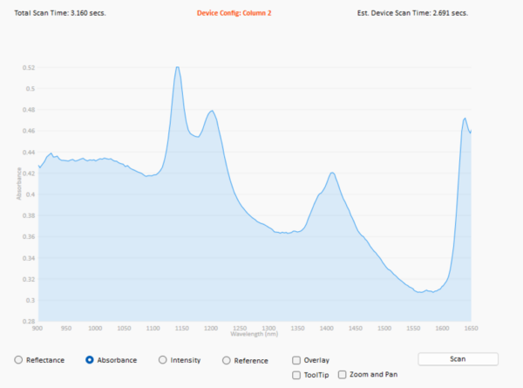
Task: Select the Reflectance radio button
Action: (19, 359)
